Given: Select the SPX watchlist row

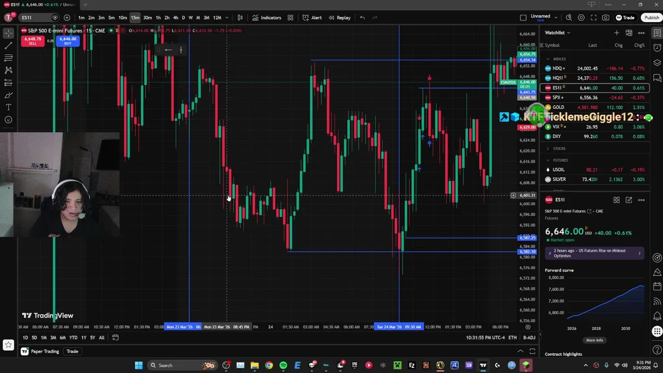Looking at the screenshot, I should [594, 97].
